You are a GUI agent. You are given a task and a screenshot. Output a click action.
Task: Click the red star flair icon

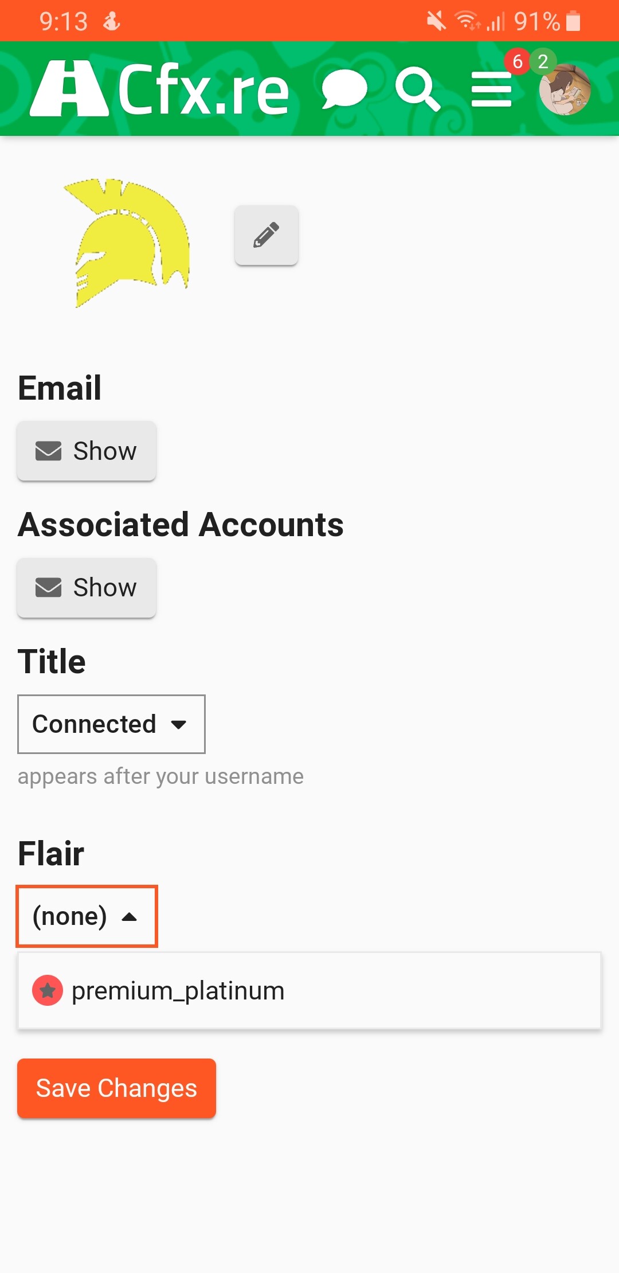48,990
